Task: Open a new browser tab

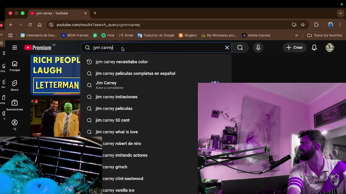Action: click(x=95, y=13)
